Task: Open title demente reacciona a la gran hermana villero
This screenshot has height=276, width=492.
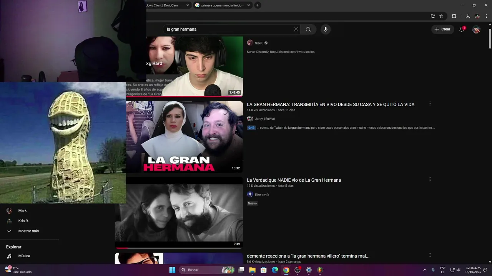Action: [308, 256]
